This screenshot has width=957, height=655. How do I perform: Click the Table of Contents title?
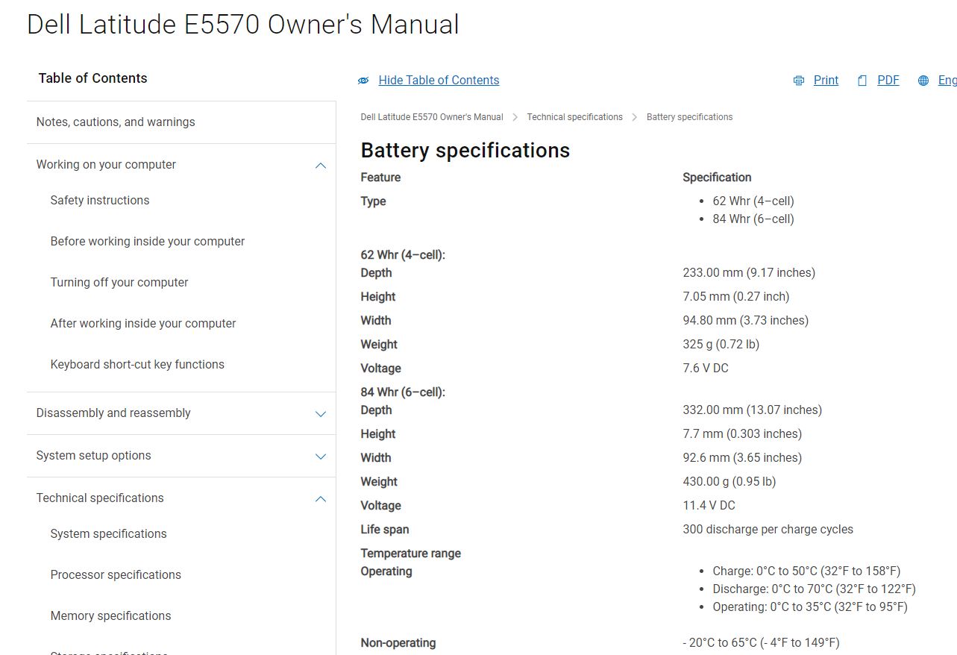click(x=93, y=78)
